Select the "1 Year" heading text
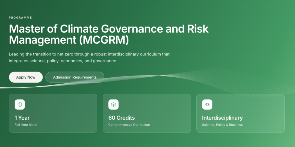This screenshot has height=147, width=295. [22, 118]
